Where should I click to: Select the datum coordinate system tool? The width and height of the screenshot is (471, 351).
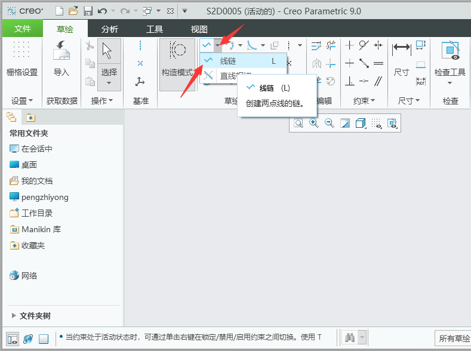[x=140, y=81]
